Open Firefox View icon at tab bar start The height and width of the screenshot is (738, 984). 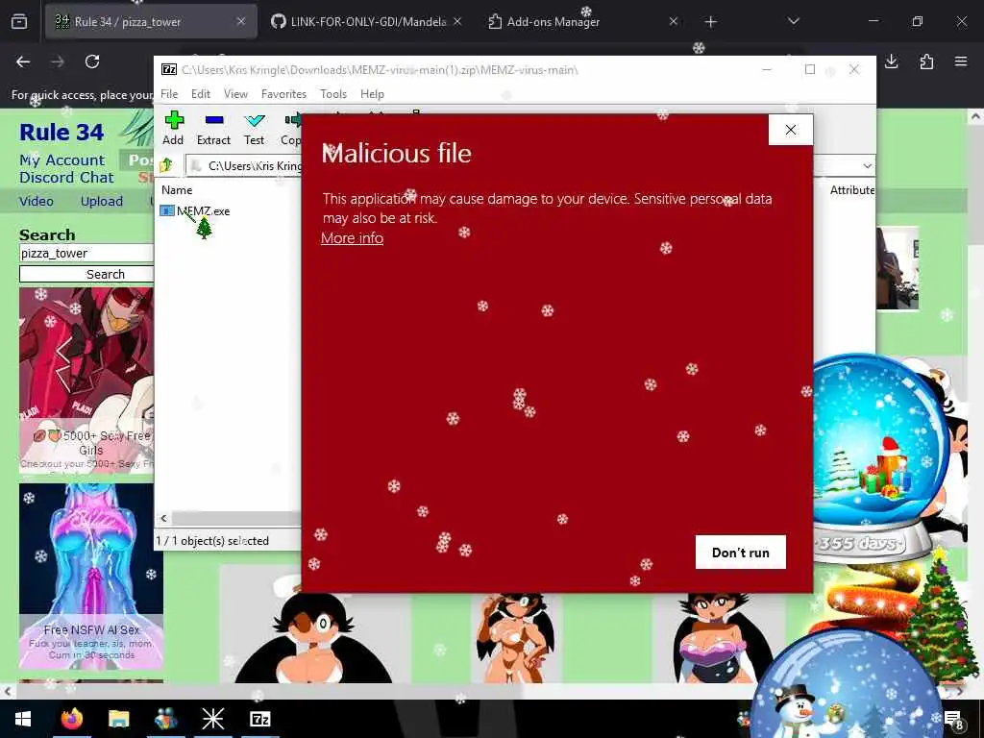(19, 21)
